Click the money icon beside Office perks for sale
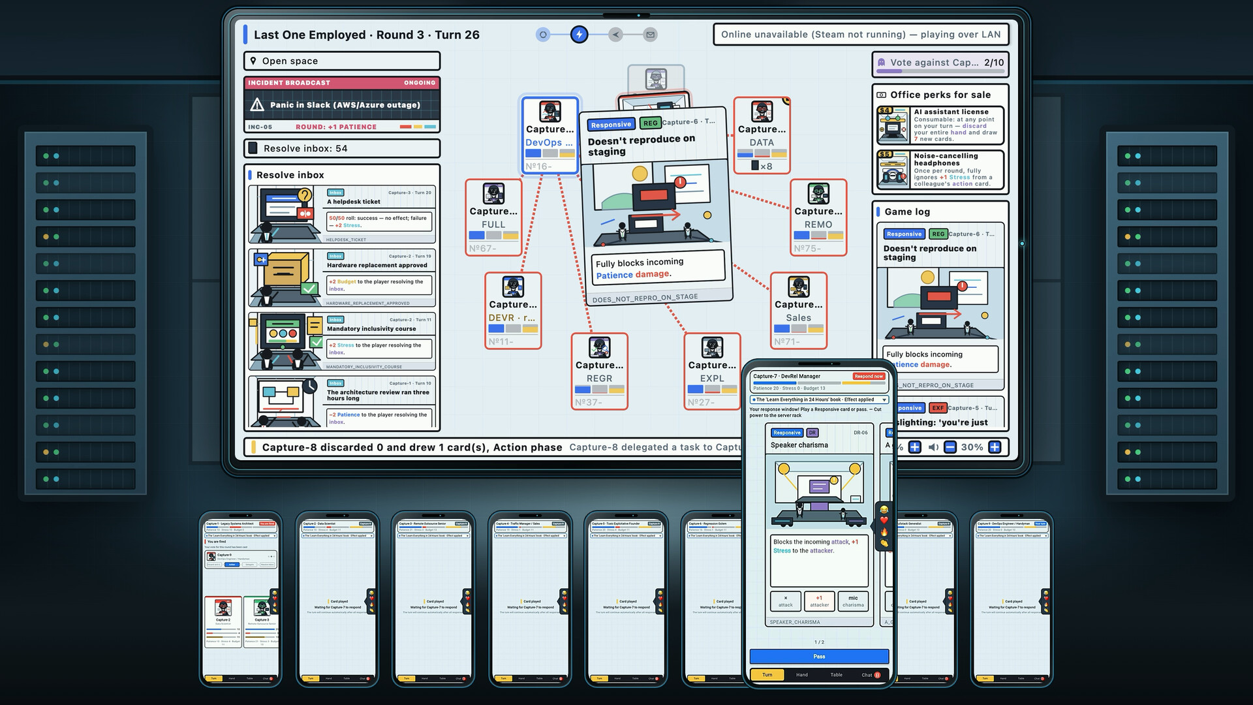1253x705 pixels. click(x=881, y=95)
